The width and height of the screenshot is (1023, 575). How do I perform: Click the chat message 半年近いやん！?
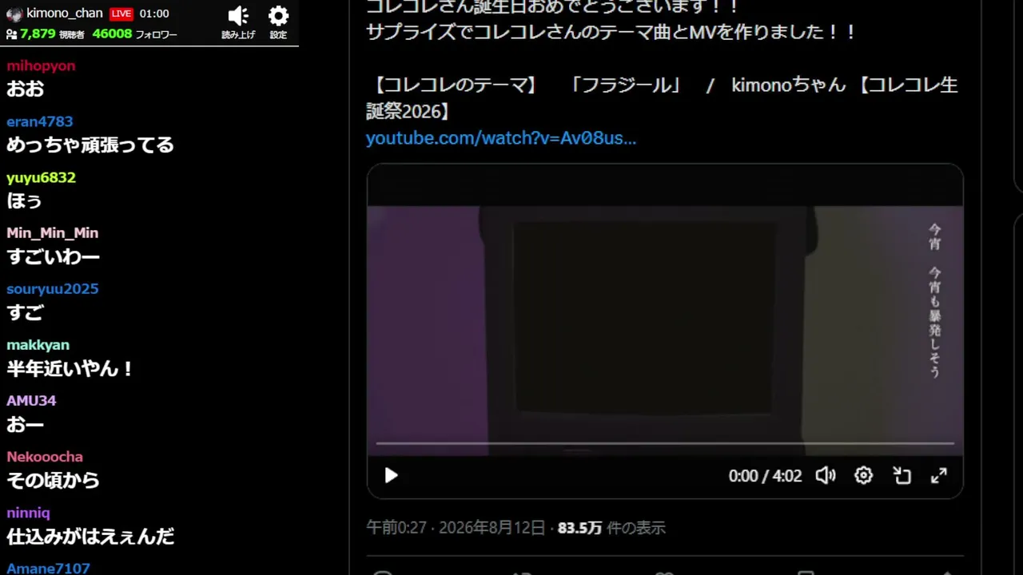click(70, 368)
